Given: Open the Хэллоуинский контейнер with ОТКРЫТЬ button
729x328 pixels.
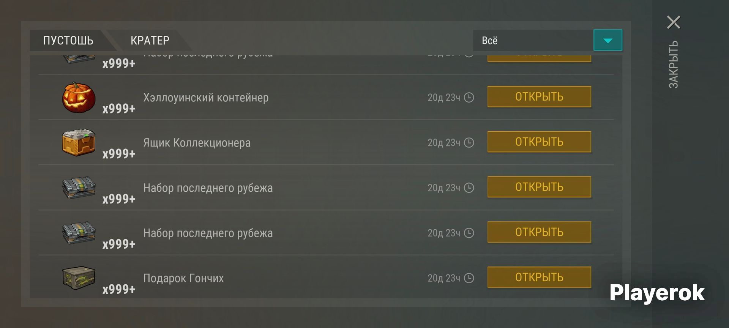Looking at the screenshot, I should [539, 97].
